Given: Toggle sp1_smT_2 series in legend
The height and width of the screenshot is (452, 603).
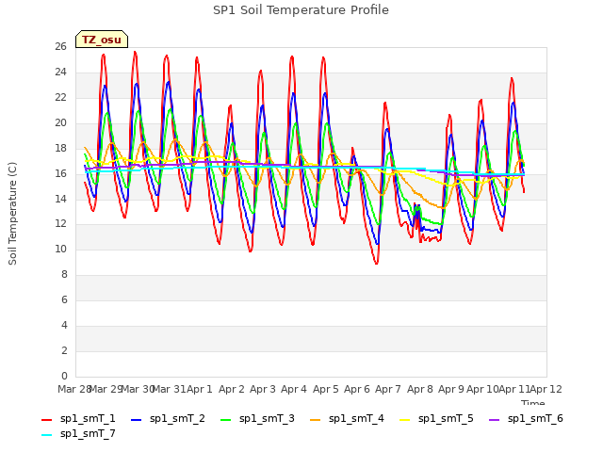Looking at the screenshot, I should click(x=168, y=418).
